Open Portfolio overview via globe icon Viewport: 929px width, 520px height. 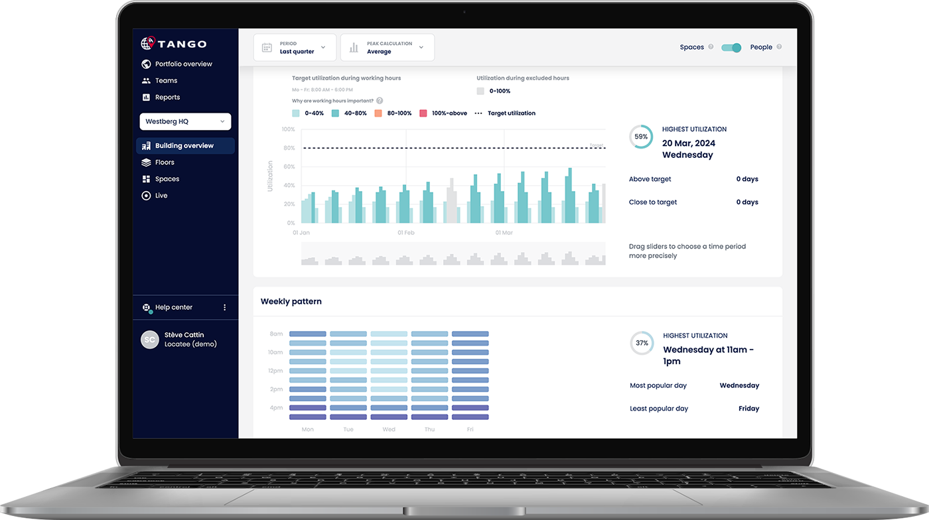point(147,64)
